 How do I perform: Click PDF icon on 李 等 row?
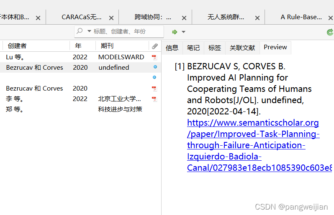pyautogui.click(x=154, y=99)
